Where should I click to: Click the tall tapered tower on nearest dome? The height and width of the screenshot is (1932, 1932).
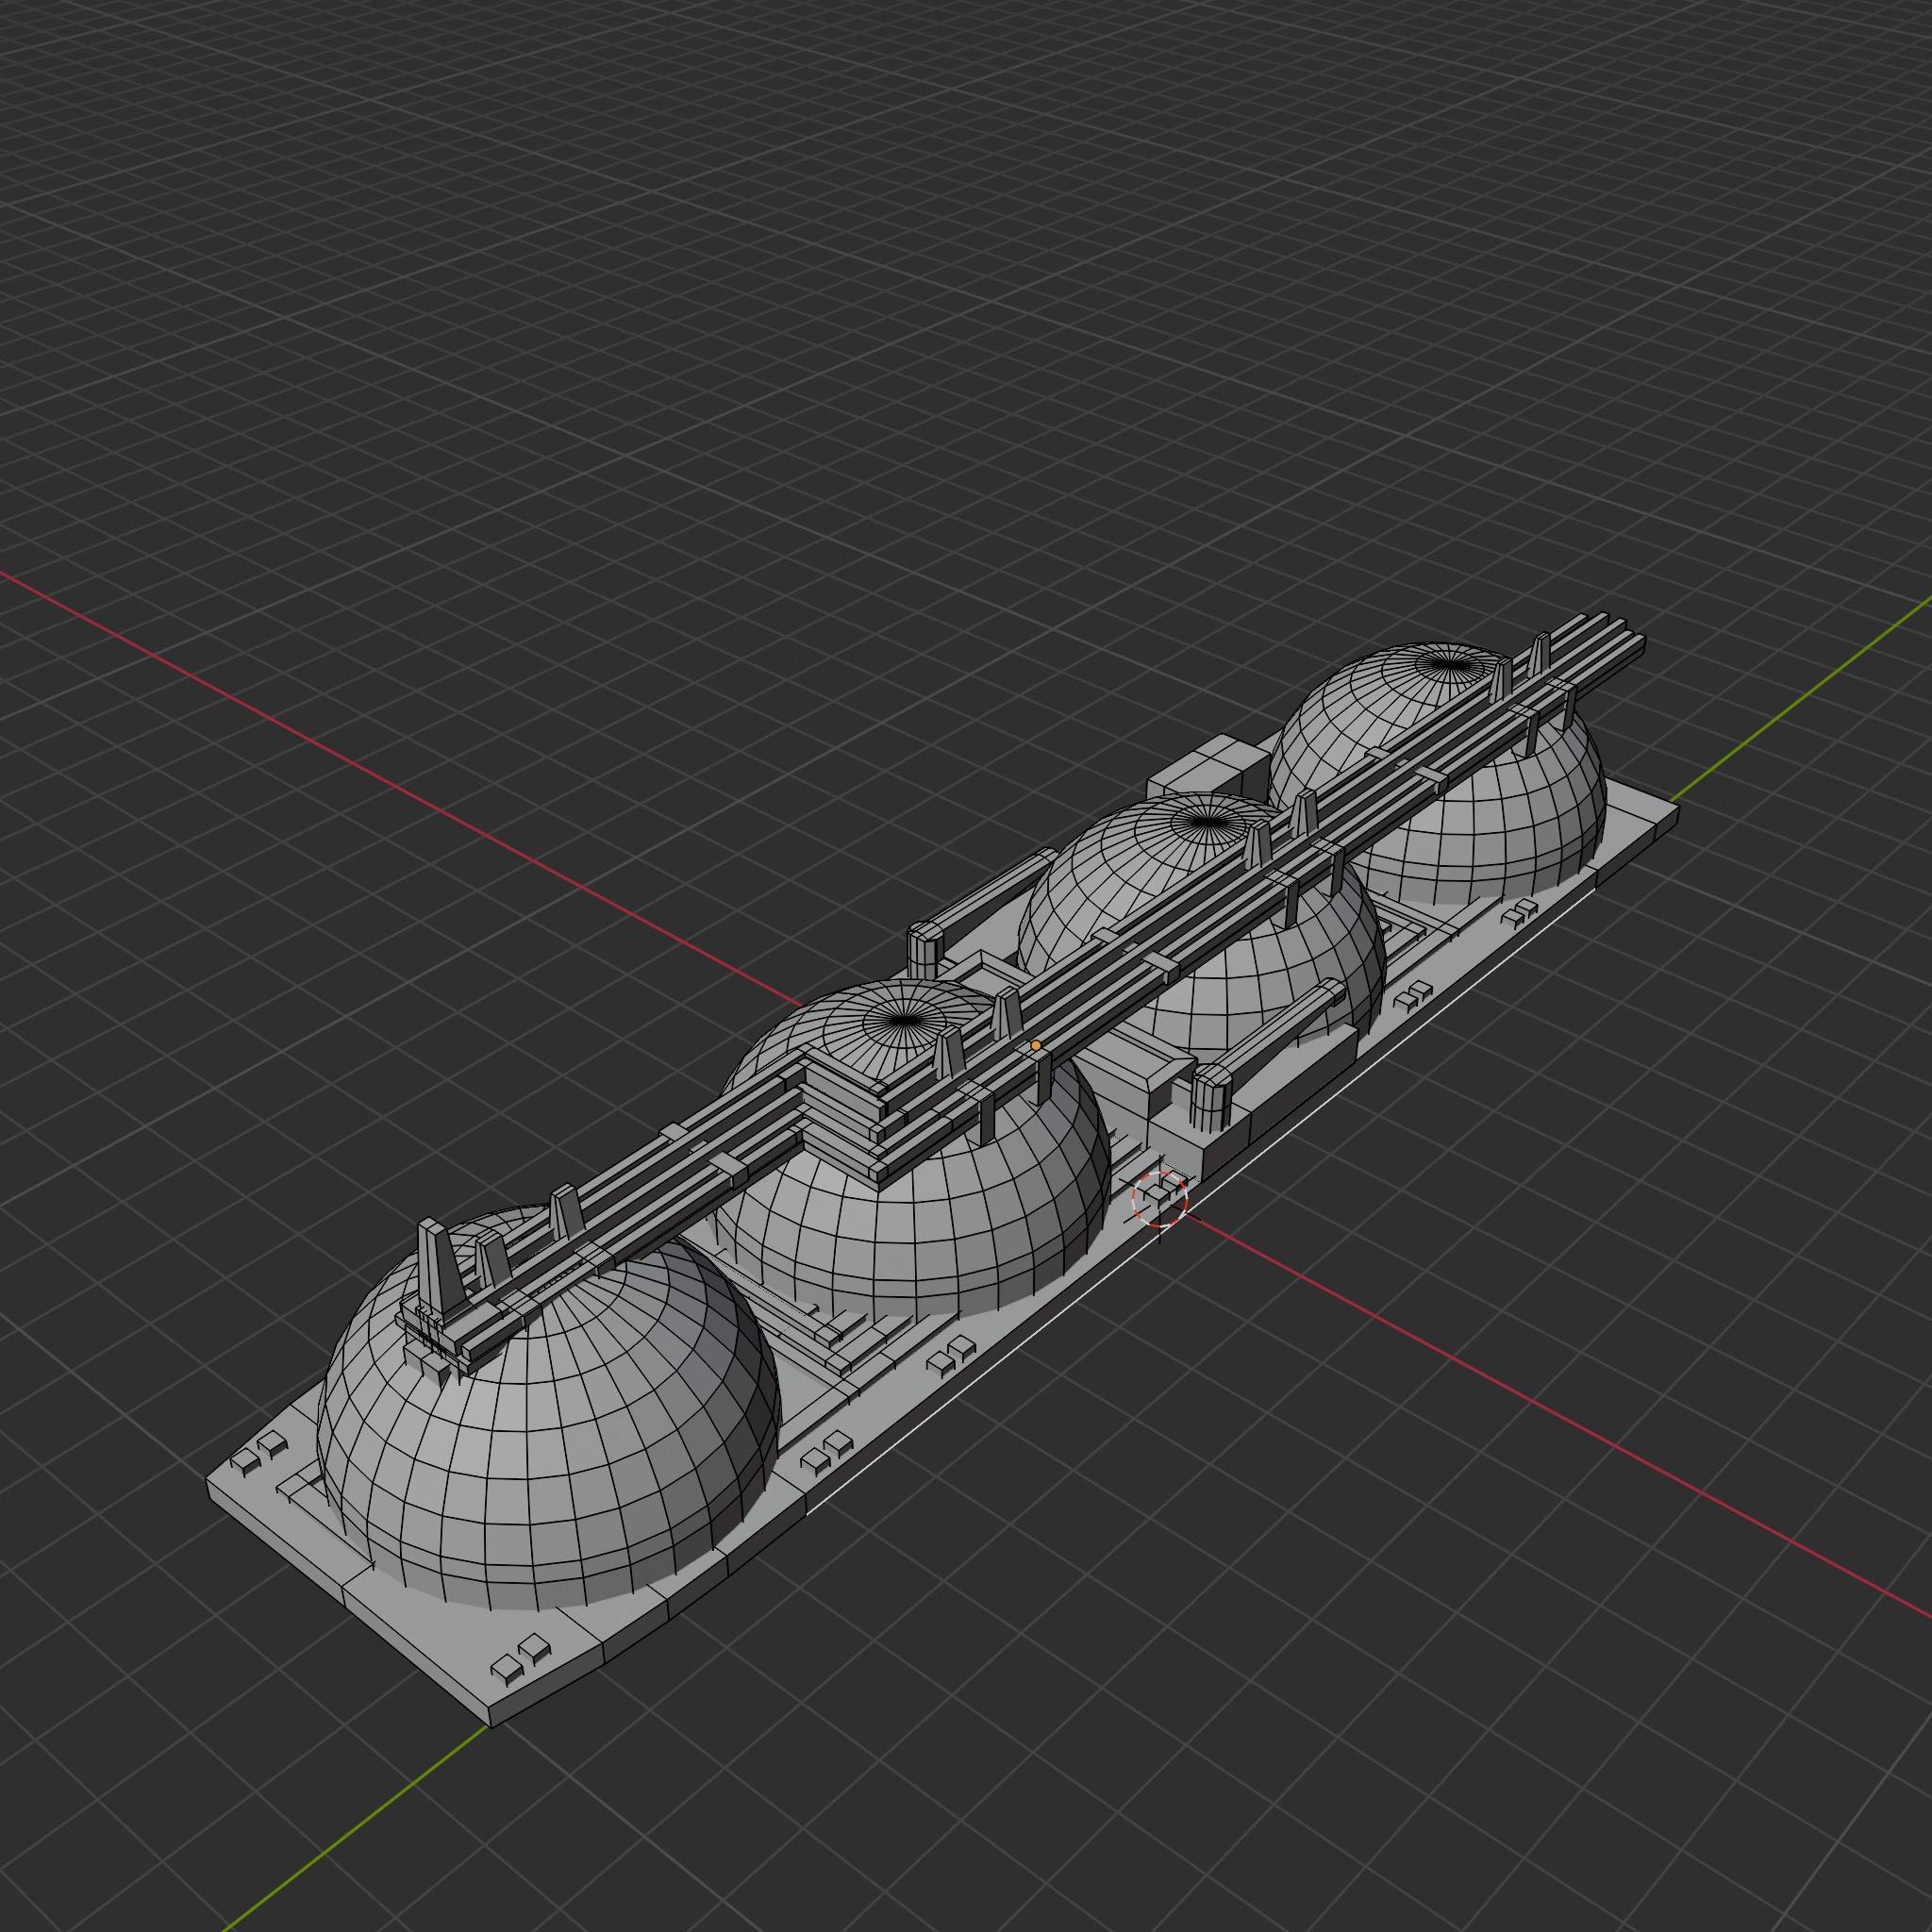click(x=438, y=1265)
